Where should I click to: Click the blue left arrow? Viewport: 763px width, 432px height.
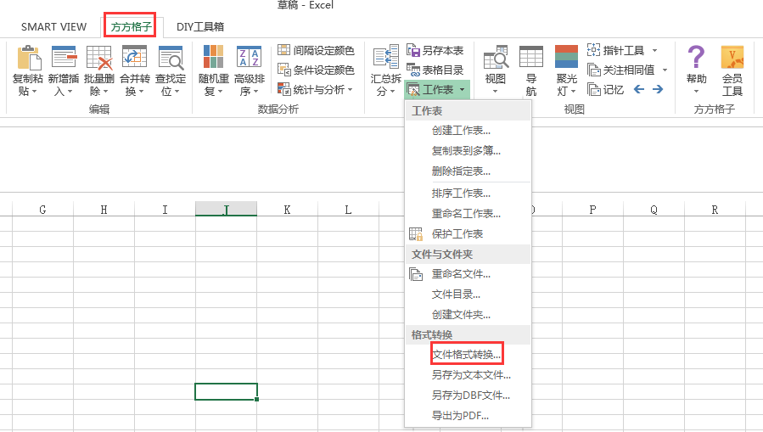tap(639, 89)
